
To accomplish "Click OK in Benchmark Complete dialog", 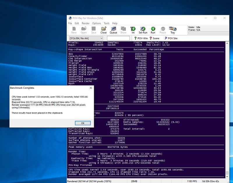I will [x=83, y=123].
